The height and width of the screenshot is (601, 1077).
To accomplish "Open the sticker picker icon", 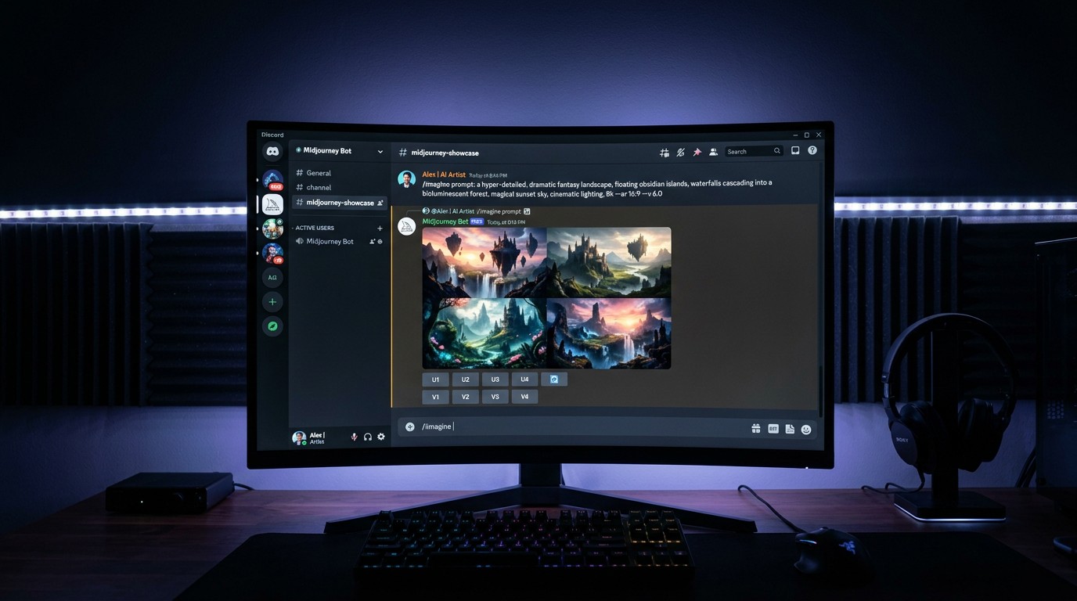I will 790,429.
